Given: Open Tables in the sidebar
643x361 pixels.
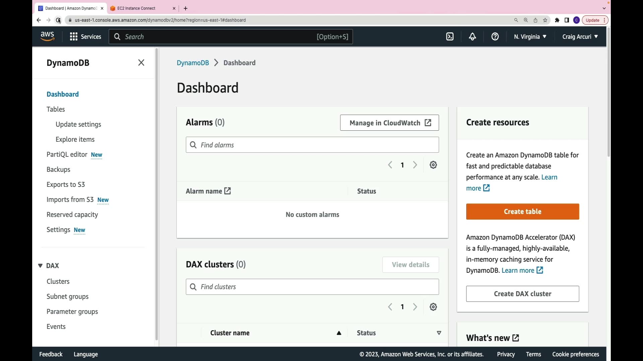Looking at the screenshot, I should click(x=56, y=109).
